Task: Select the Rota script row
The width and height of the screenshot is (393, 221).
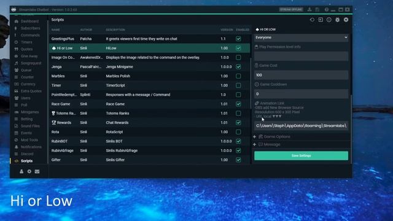Action: (149, 132)
